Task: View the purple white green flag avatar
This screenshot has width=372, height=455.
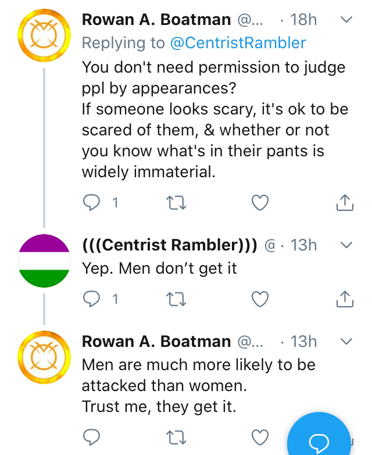Action: click(43, 260)
